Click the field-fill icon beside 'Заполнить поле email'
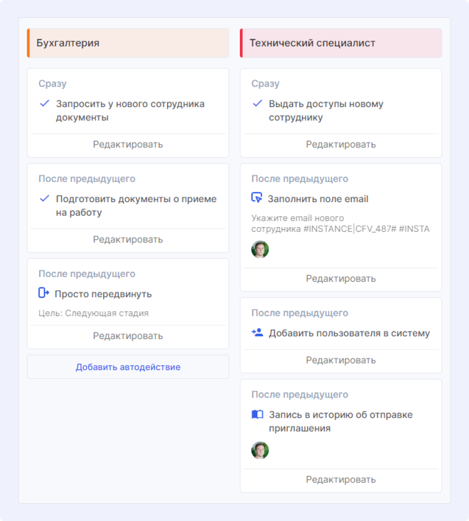The height and width of the screenshot is (521, 469). [257, 198]
